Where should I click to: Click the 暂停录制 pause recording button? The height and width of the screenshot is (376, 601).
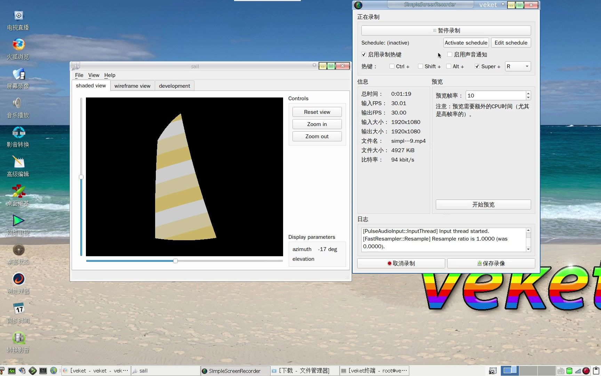(x=446, y=30)
